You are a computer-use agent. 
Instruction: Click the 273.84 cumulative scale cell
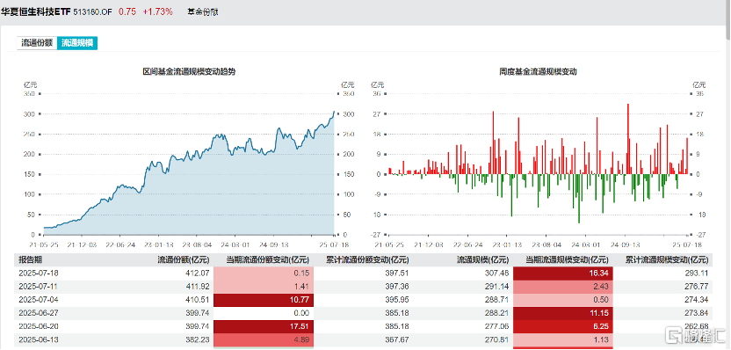(697, 313)
